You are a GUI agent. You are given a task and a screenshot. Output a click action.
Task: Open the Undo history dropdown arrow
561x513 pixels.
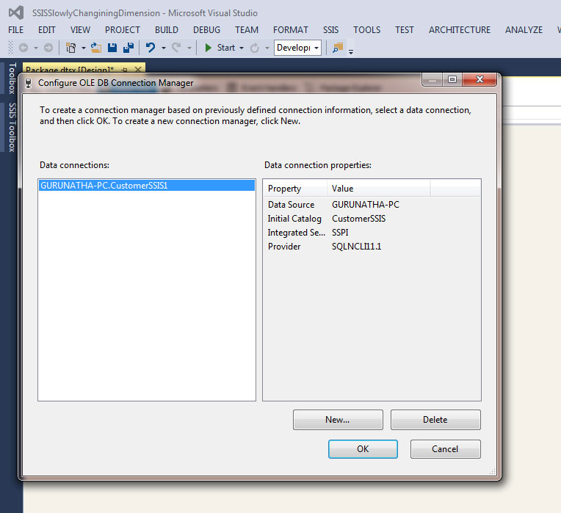164,48
